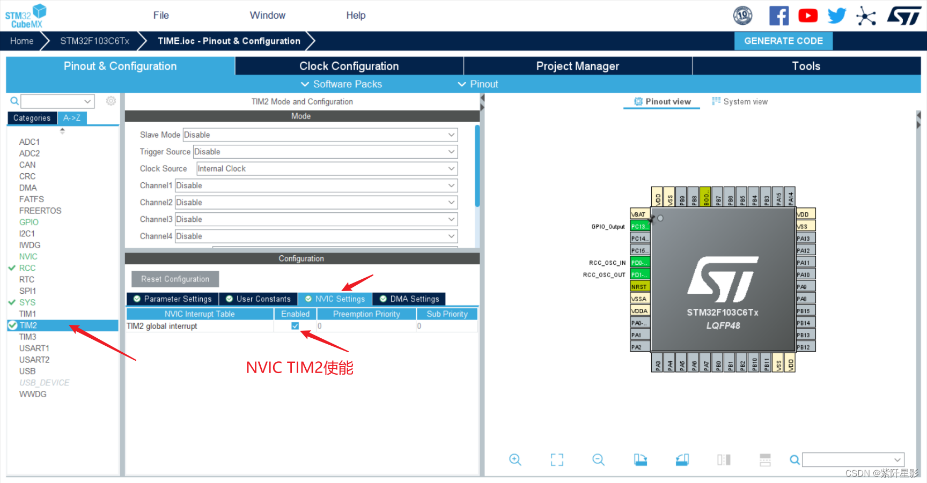The width and height of the screenshot is (927, 483).
Task: Open the Channel1 dropdown
Action: coord(317,185)
